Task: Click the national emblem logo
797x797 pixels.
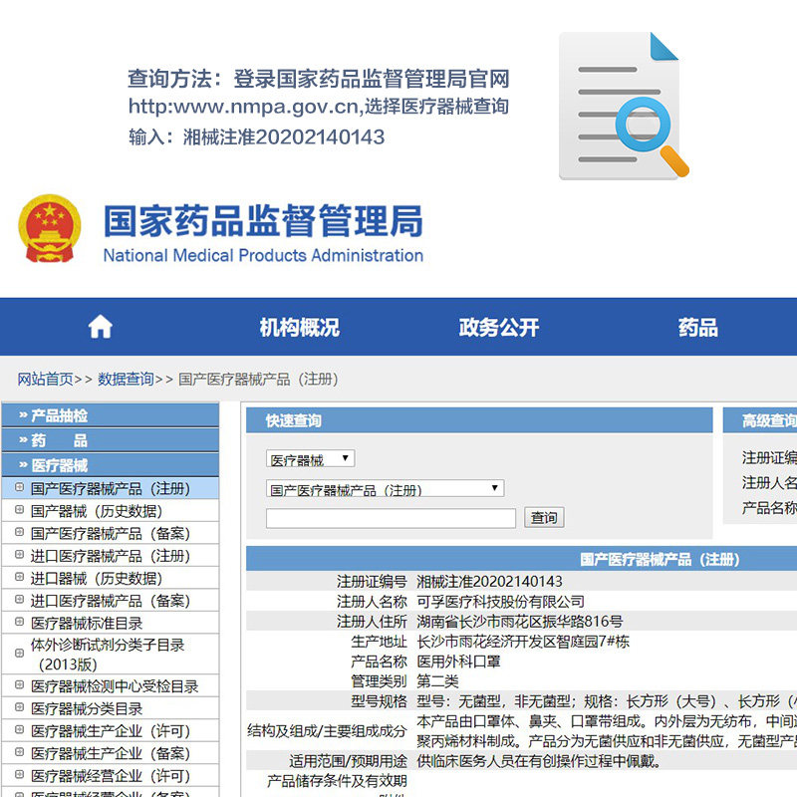Action: coord(49,228)
